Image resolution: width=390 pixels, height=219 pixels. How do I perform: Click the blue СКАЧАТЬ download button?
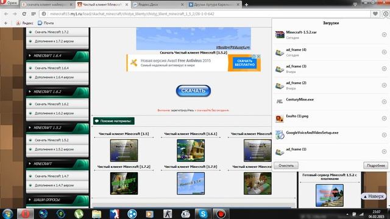pos(193,91)
